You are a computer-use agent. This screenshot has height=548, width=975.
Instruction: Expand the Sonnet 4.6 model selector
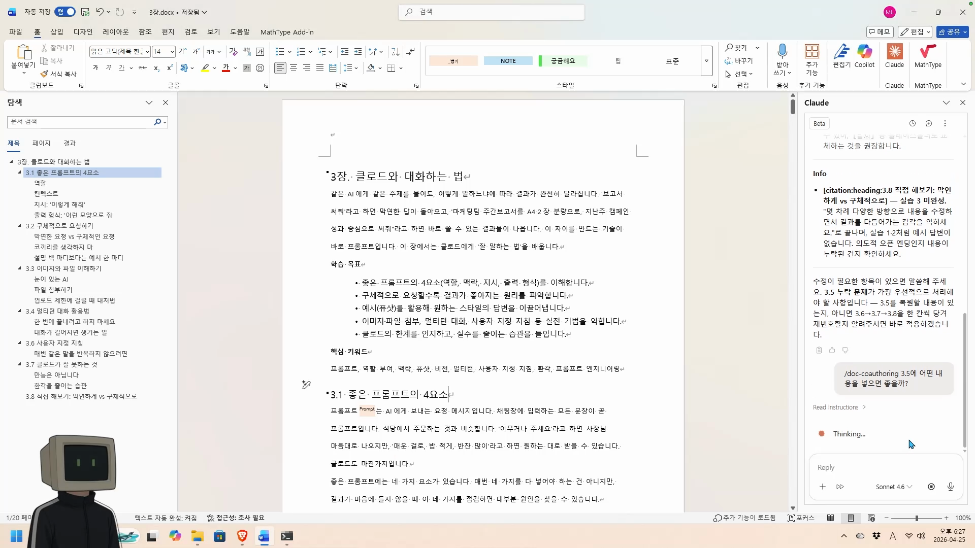[x=894, y=487]
